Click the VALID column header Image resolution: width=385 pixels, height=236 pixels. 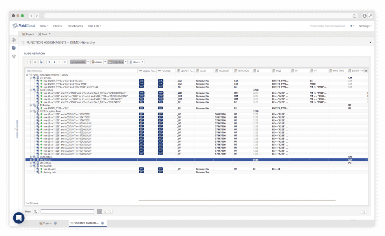[204, 71]
